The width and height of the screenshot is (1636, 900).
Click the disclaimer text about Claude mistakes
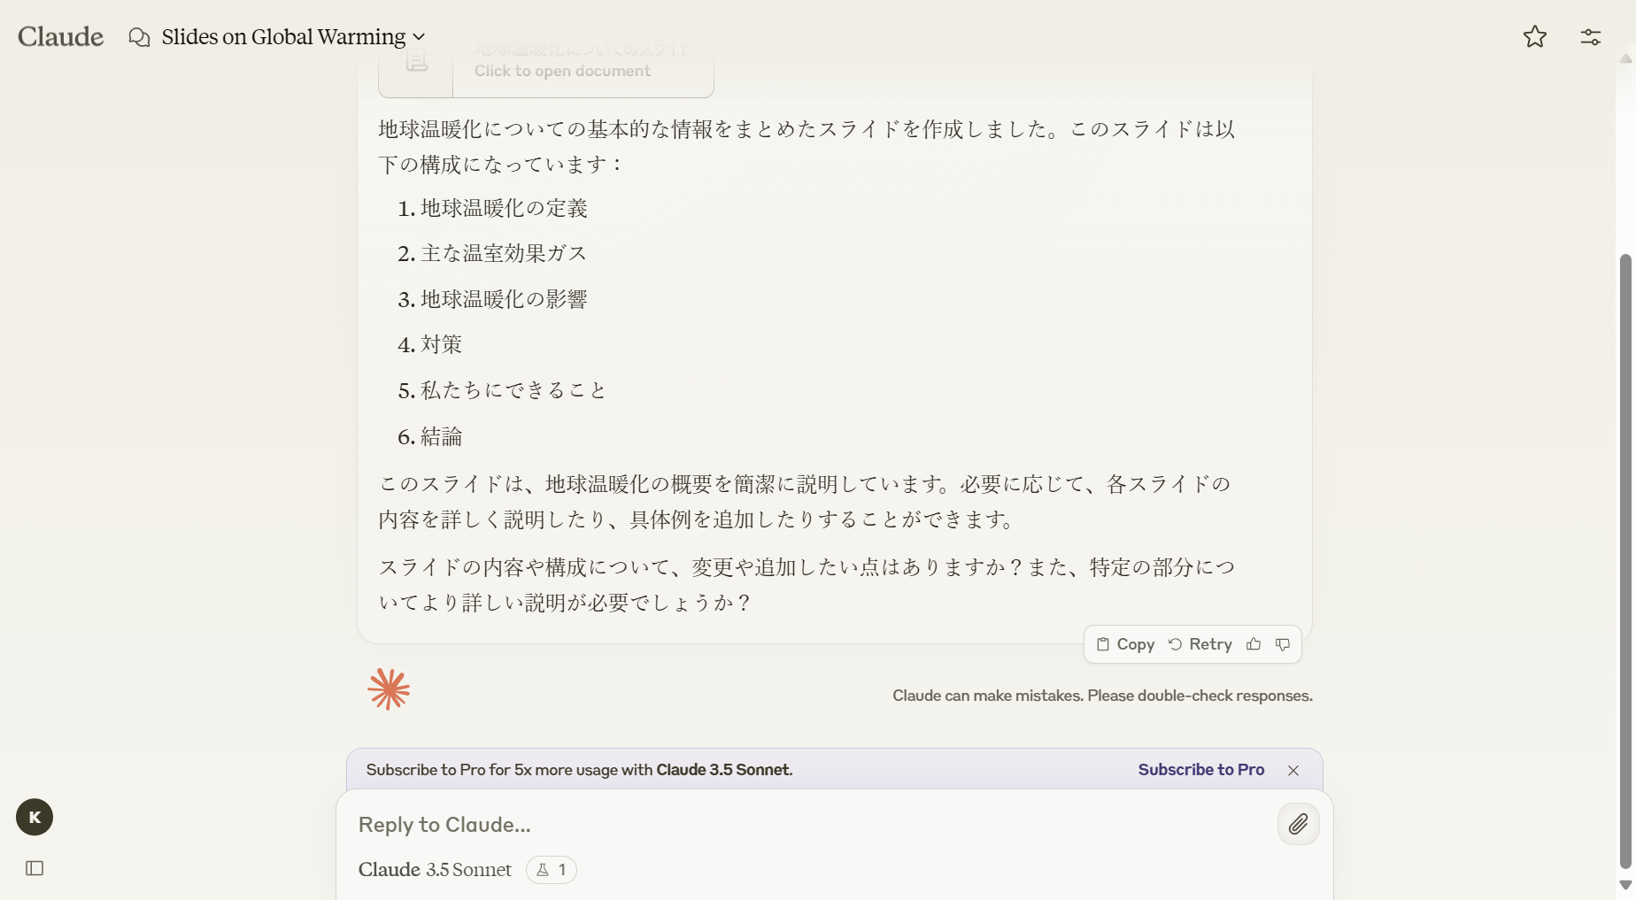pyautogui.click(x=1102, y=696)
